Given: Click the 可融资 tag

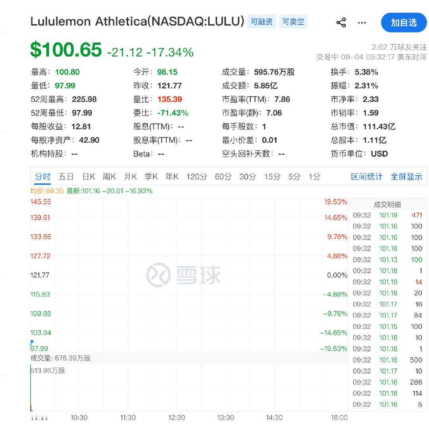Looking at the screenshot, I should pyautogui.click(x=261, y=22).
